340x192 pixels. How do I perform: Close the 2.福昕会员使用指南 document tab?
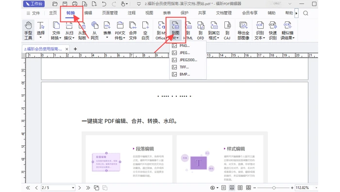67,49
